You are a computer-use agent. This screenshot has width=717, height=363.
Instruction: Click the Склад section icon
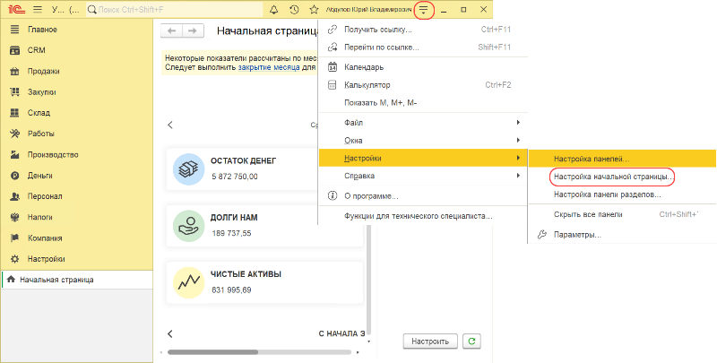[x=14, y=113]
